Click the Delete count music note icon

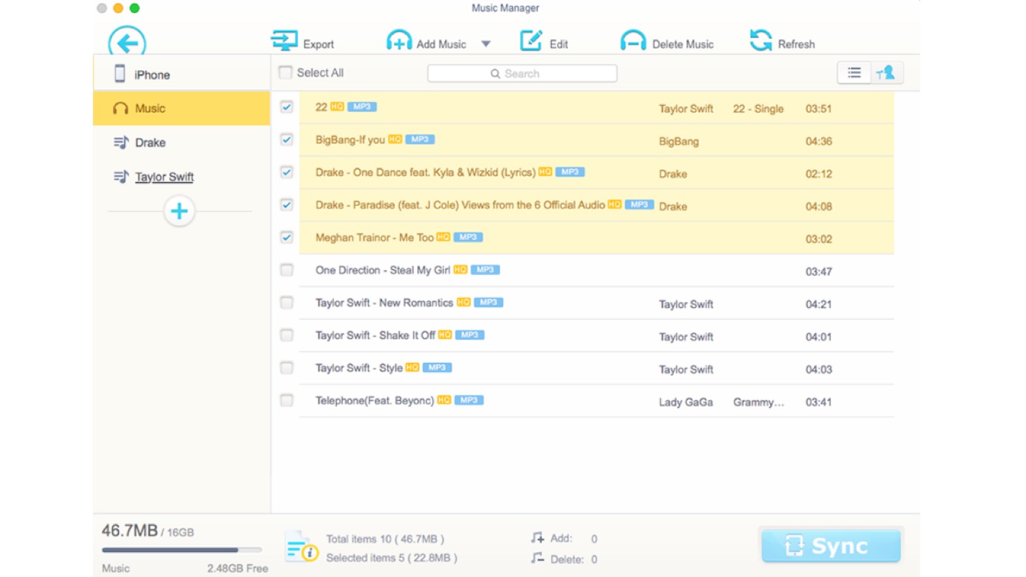click(x=537, y=558)
